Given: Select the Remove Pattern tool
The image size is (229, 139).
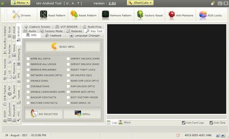Looking at the screenshot, I should pos(117,15).
